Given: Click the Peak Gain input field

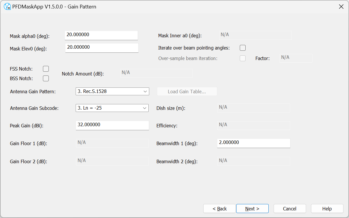Looking at the screenshot, I should (x=112, y=125).
